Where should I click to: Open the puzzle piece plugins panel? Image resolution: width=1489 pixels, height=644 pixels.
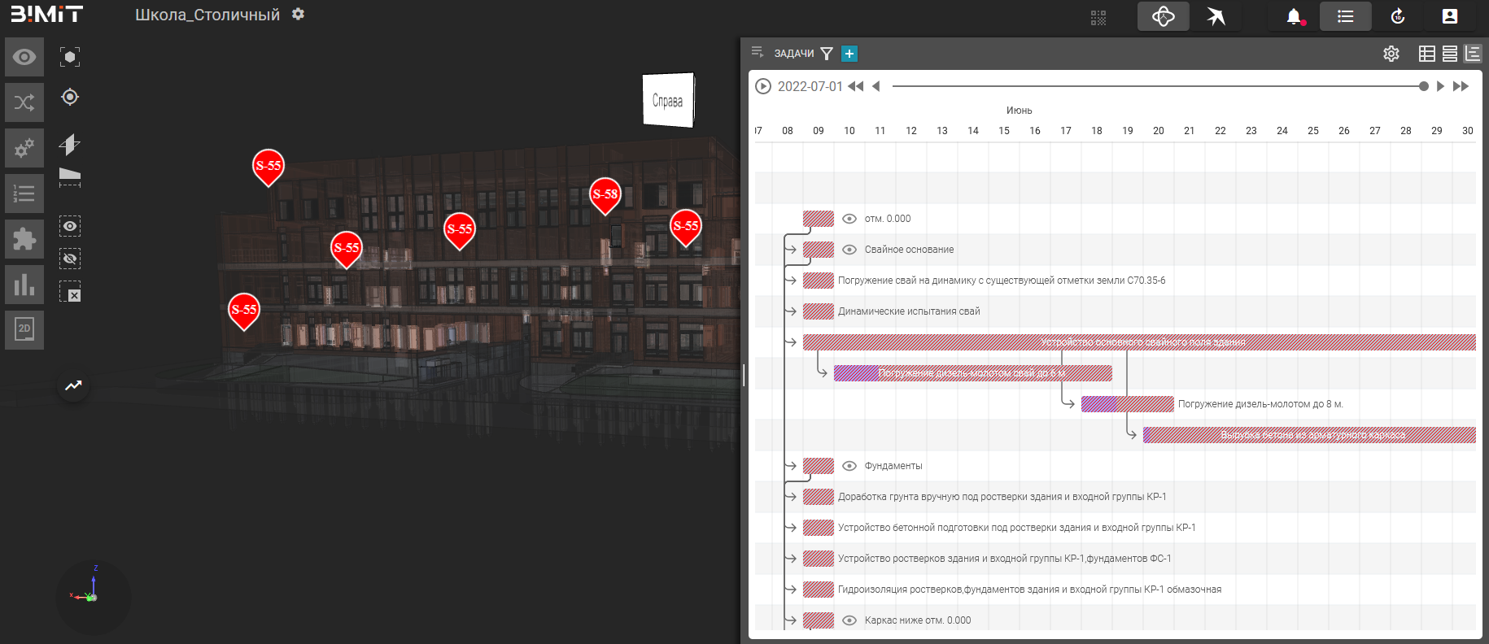(x=24, y=239)
